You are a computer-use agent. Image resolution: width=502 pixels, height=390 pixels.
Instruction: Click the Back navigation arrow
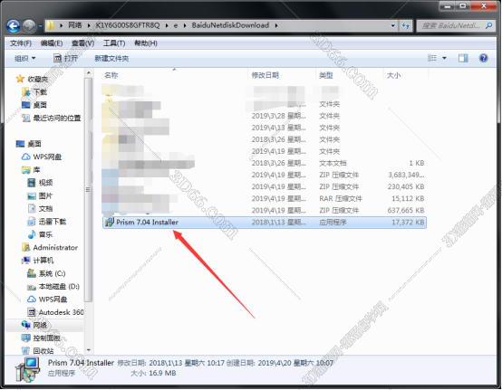13,25
